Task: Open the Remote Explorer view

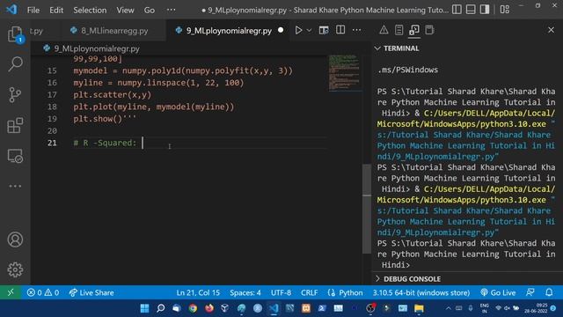Action: click(x=15, y=156)
